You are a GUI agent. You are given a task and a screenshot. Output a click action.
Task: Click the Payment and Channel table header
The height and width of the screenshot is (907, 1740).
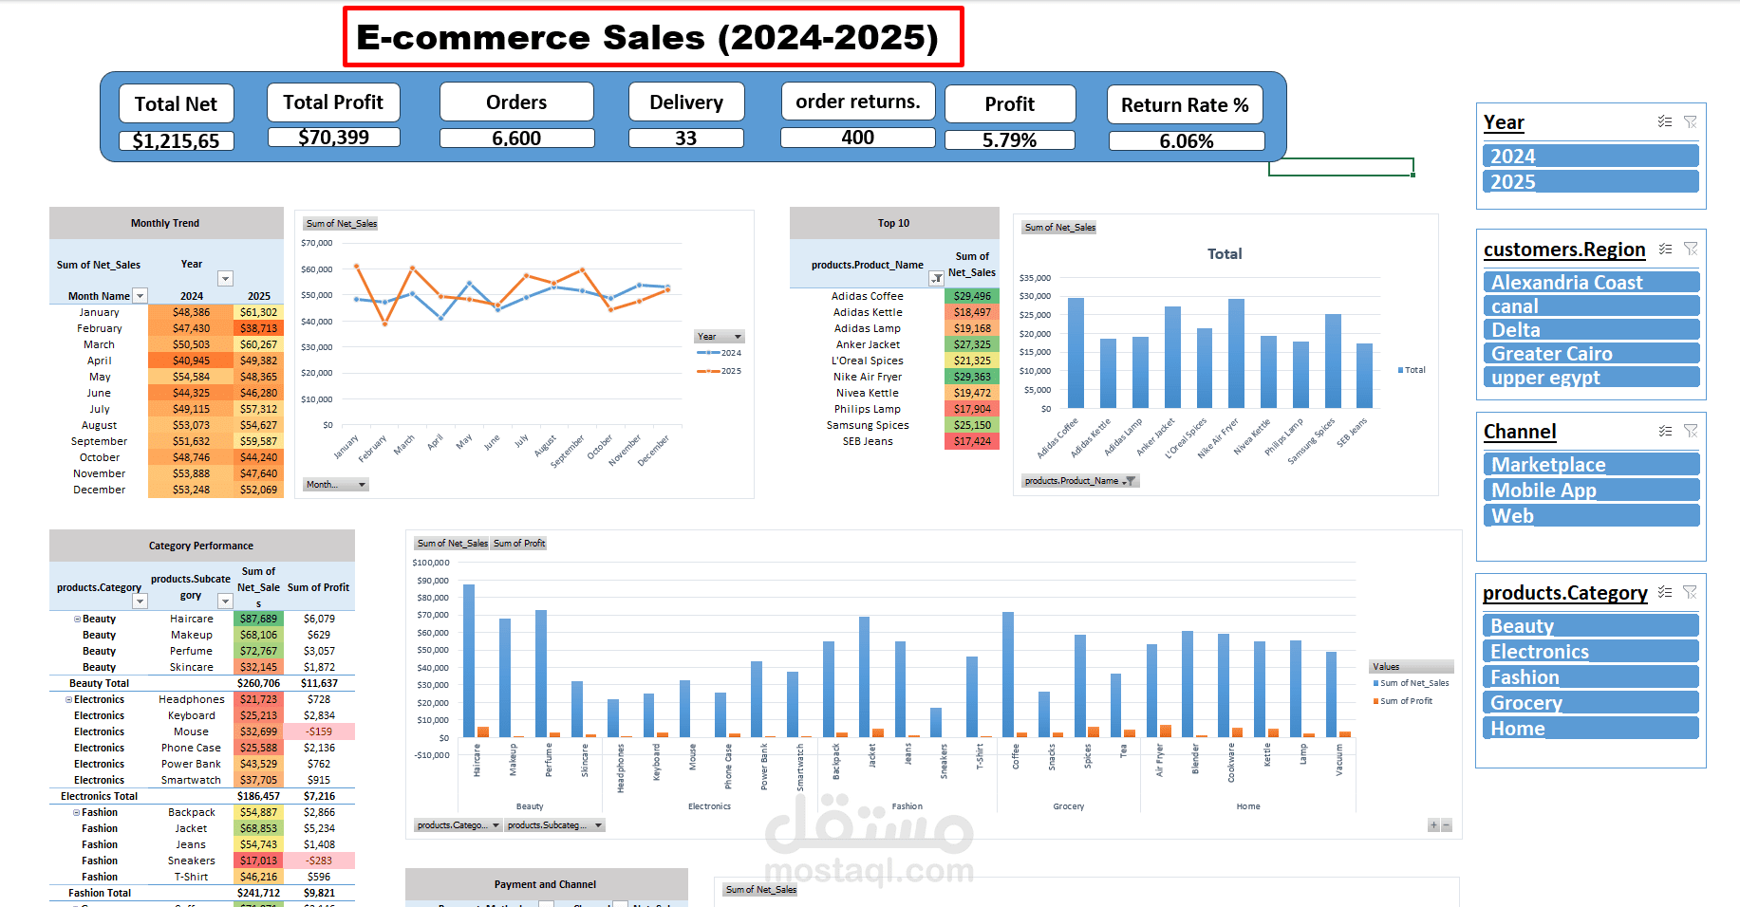click(546, 884)
